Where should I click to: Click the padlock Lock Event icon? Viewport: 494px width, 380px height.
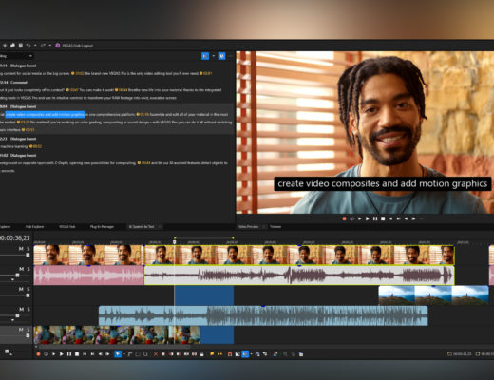(x=201, y=354)
